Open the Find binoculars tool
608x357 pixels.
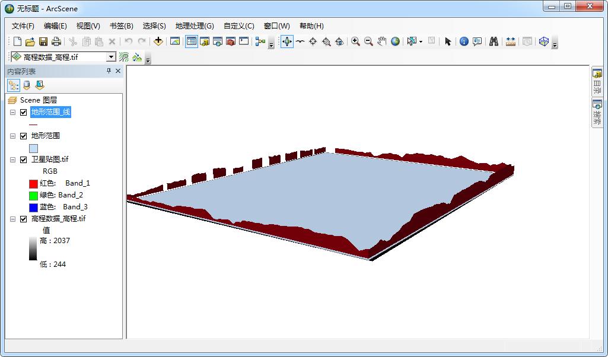coord(493,42)
